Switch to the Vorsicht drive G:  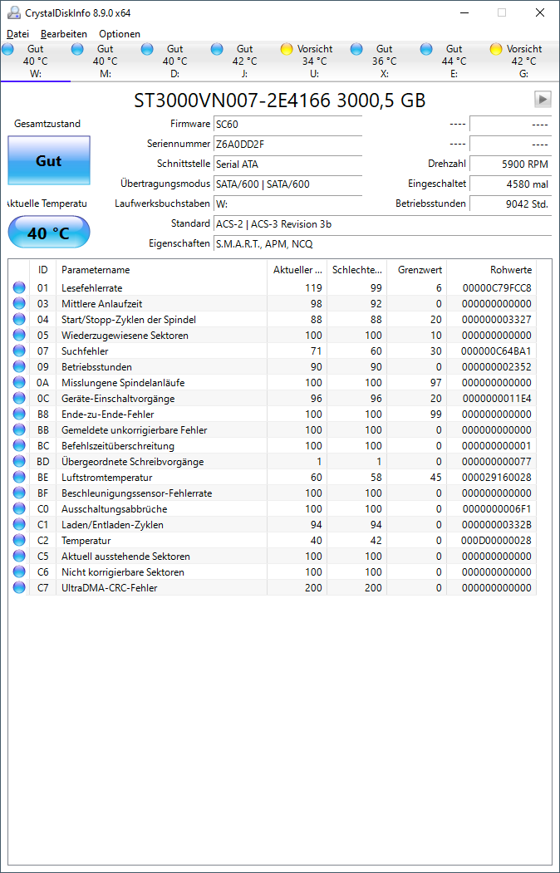[x=523, y=61]
